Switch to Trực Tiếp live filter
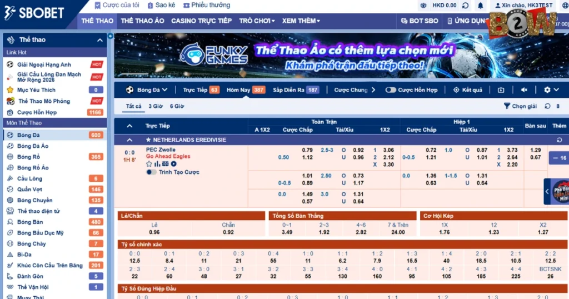The width and height of the screenshot is (569, 299). click(201, 89)
